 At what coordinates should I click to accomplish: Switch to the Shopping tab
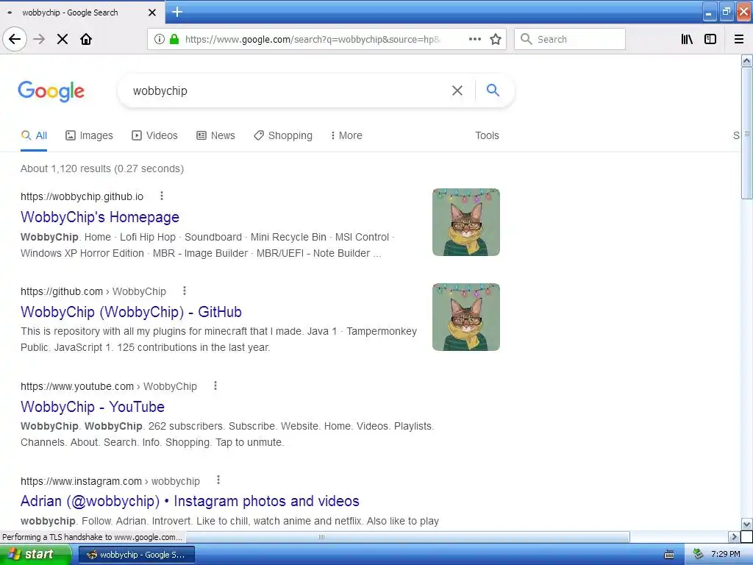coord(283,135)
